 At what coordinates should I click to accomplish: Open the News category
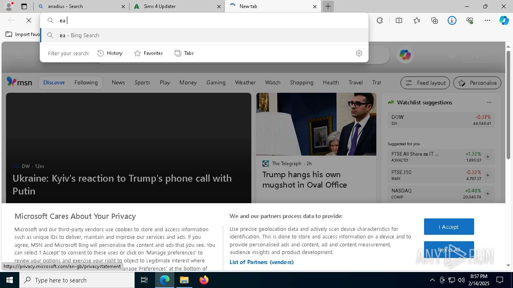pyautogui.click(x=118, y=82)
